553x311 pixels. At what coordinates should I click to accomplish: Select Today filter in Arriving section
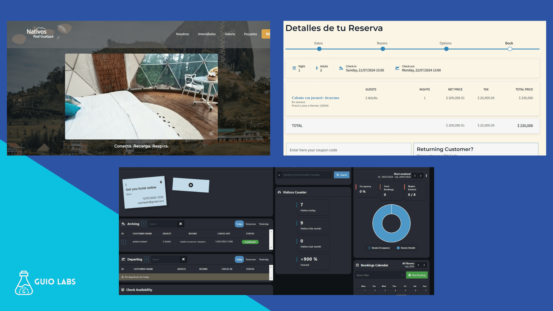pyautogui.click(x=239, y=224)
